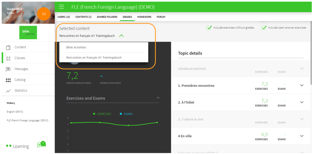Image resolution: width=314 pixels, height=154 pixels.
Task: Open English (DEMO) from History
Action: (x=15, y=112)
